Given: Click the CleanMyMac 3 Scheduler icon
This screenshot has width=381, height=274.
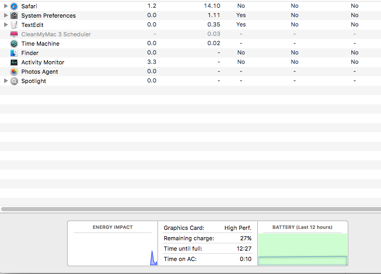Looking at the screenshot, I should [x=14, y=34].
